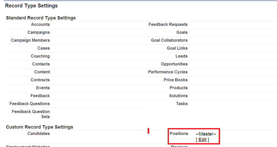Click the Campaign Members label

coord(30,40)
